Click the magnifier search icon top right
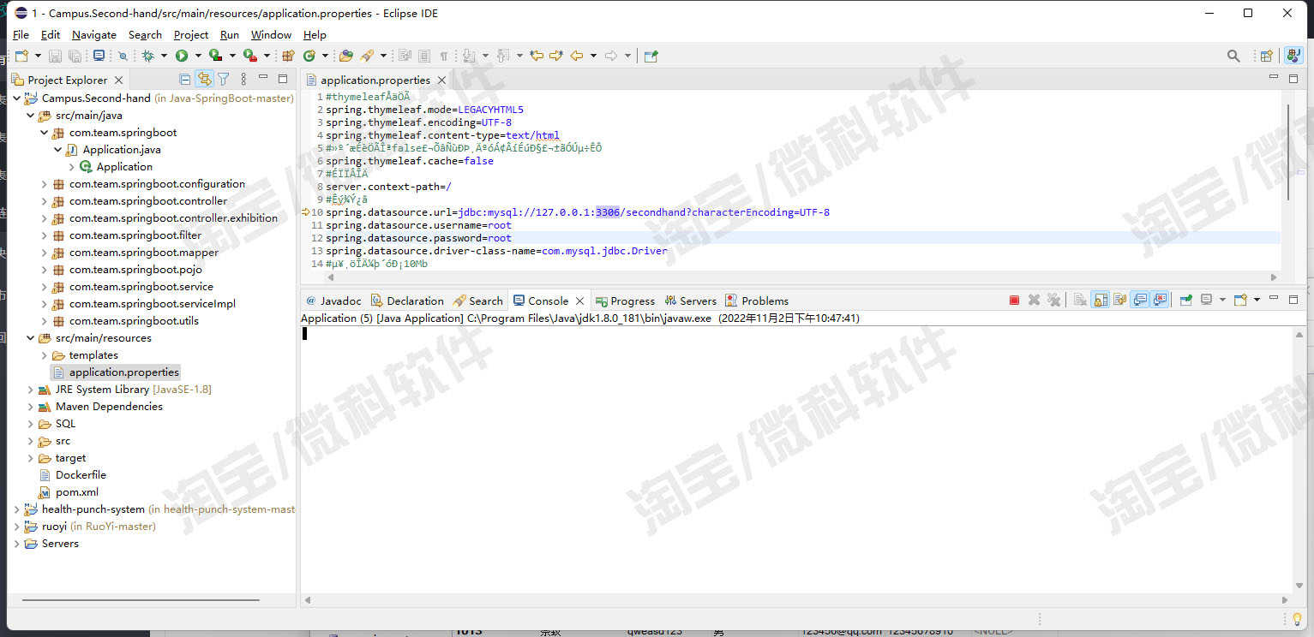 pyautogui.click(x=1233, y=56)
